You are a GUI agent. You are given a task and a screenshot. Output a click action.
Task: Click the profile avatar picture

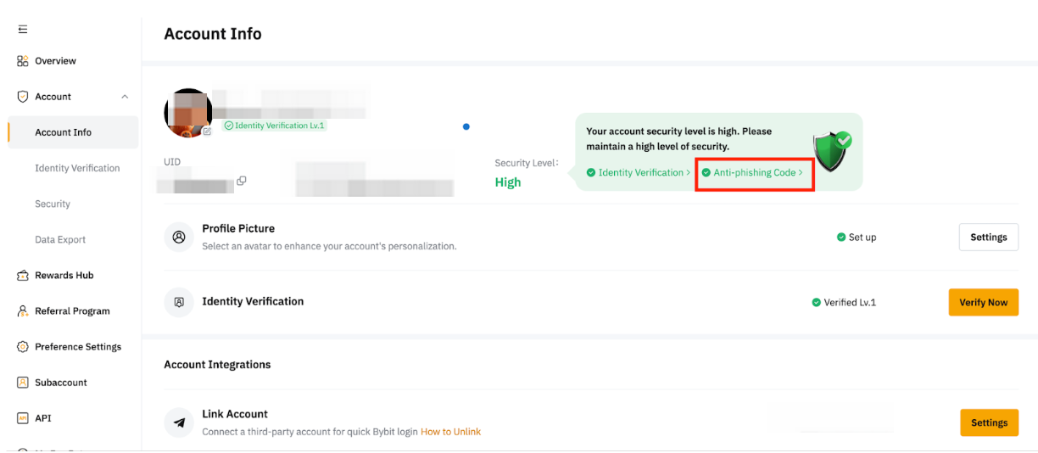click(x=187, y=111)
